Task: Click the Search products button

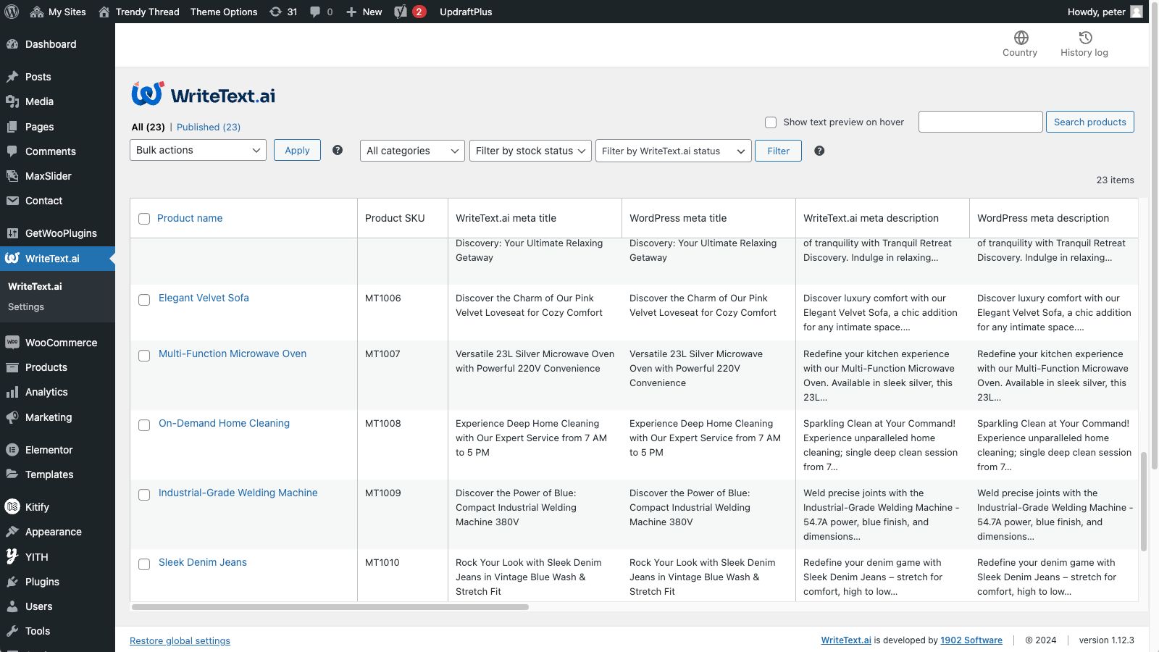Action: [1089, 122]
